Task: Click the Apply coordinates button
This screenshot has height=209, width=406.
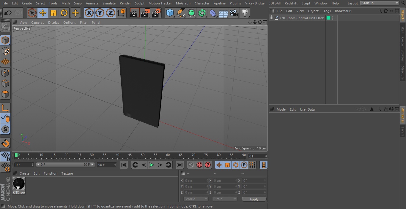Action: 254,199
